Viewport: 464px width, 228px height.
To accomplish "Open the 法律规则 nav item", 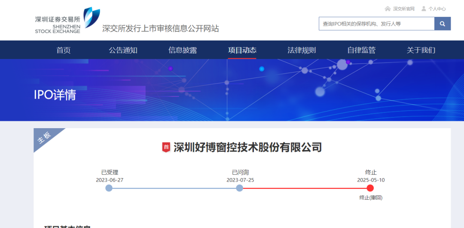I will (302, 50).
